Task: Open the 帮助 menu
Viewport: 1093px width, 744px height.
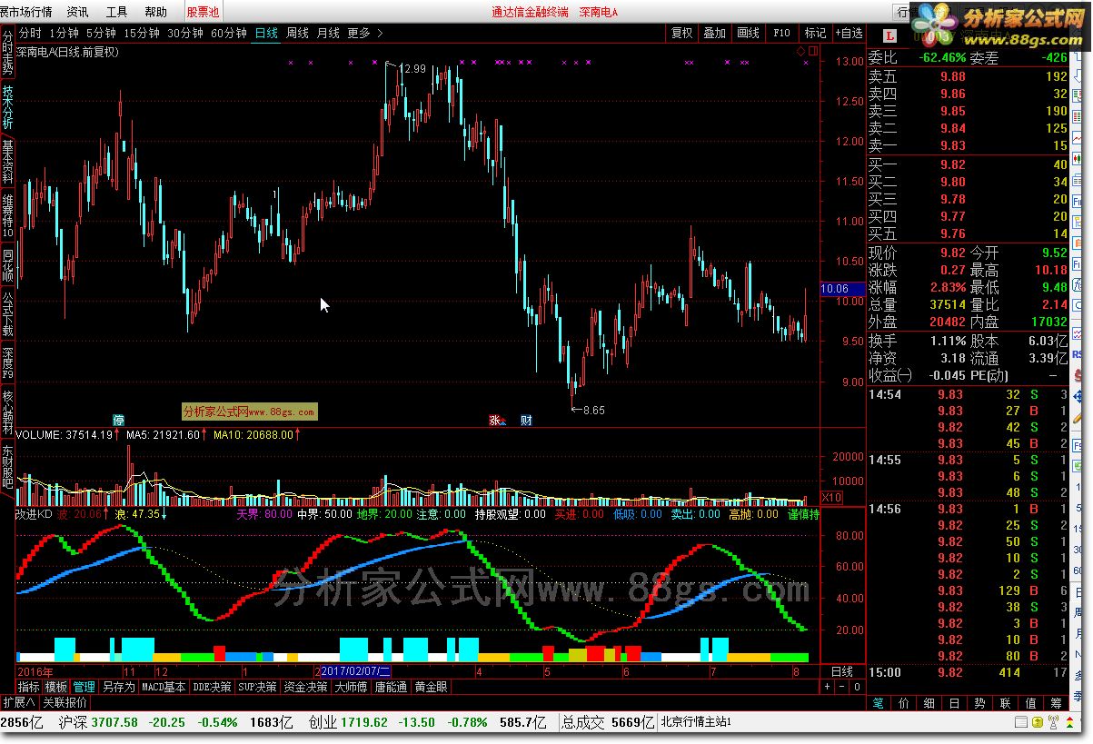Action: tap(155, 12)
